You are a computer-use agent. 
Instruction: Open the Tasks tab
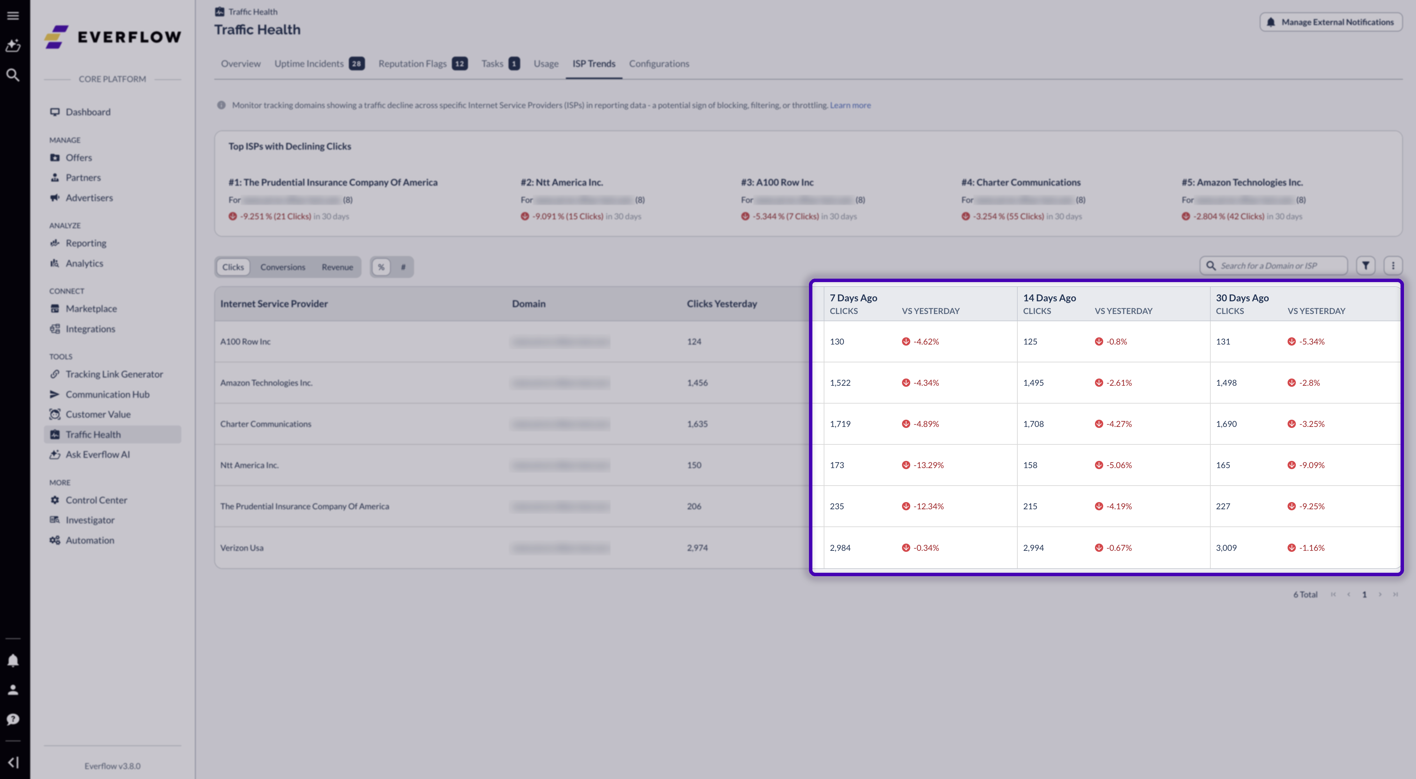tap(501, 64)
